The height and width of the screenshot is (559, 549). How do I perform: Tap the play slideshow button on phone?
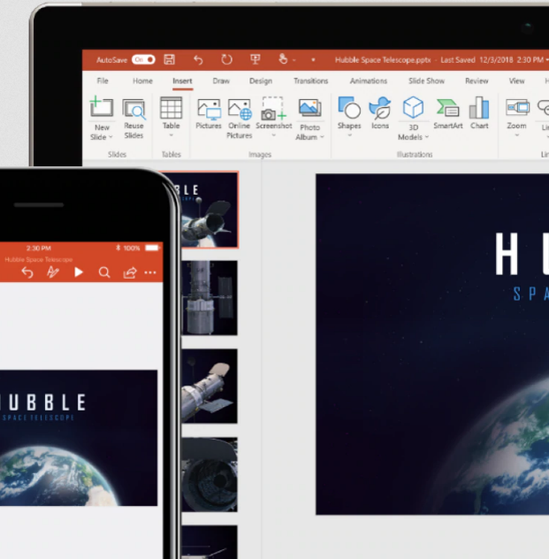79,272
